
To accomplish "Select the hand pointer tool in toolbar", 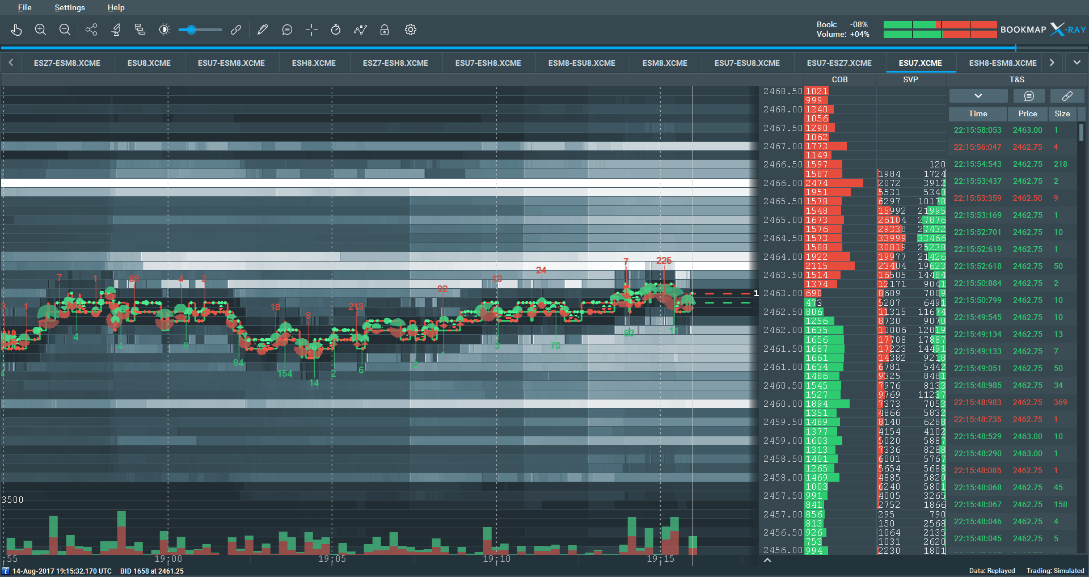I will [x=16, y=30].
